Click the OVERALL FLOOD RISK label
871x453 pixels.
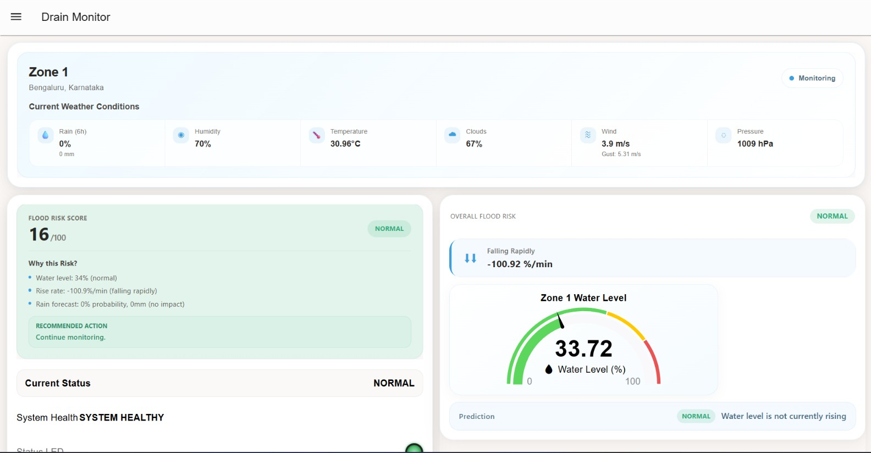click(x=483, y=217)
